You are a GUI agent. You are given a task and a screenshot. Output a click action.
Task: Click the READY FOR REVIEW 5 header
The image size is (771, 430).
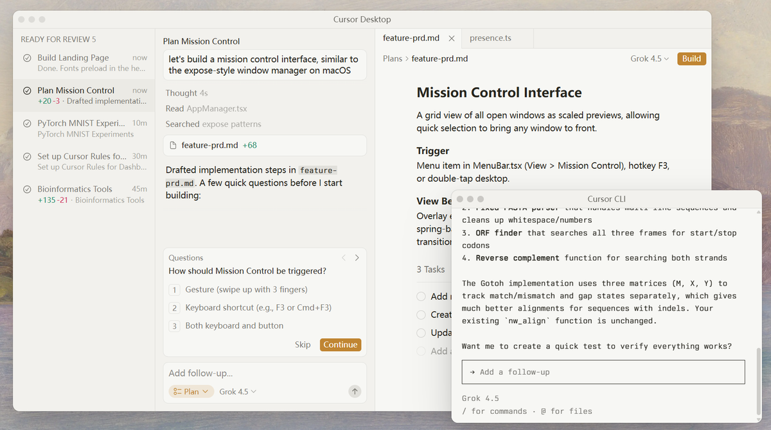click(x=58, y=39)
